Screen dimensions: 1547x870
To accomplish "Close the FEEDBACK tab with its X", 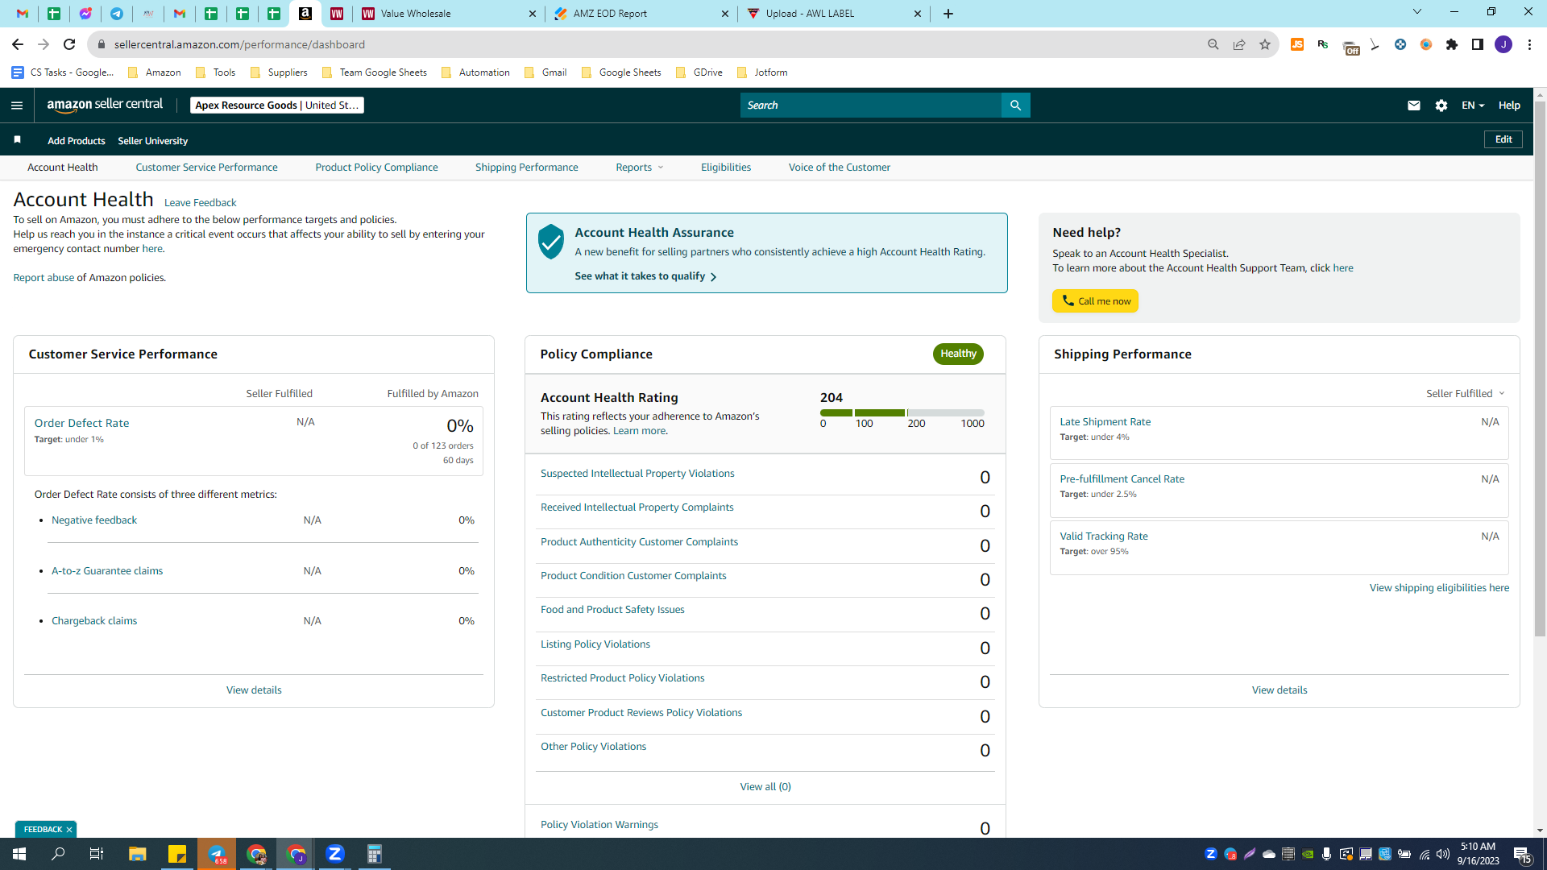I will coord(69,829).
